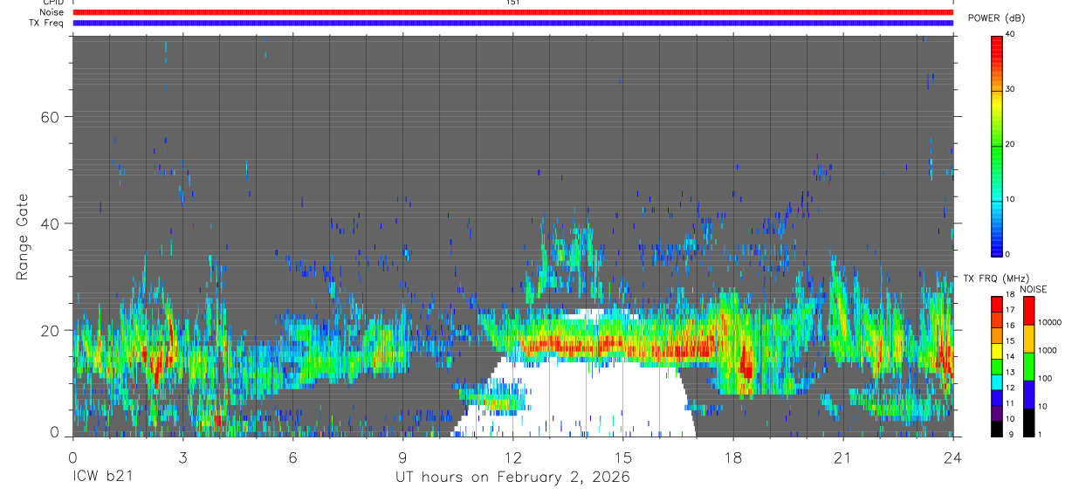Click the POWER (dB) colorbar
Viewport: 1072px width, 495px height.
pyautogui.click(x=997, y=145)
